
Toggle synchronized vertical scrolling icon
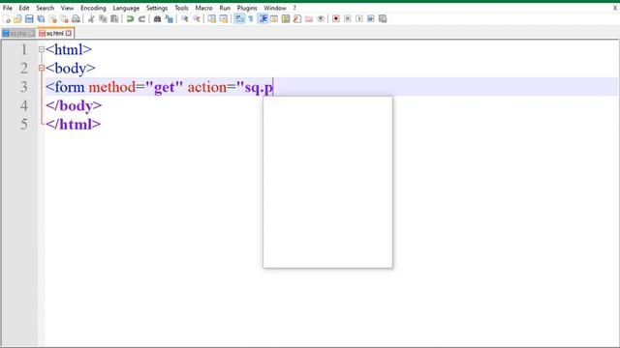212,19
